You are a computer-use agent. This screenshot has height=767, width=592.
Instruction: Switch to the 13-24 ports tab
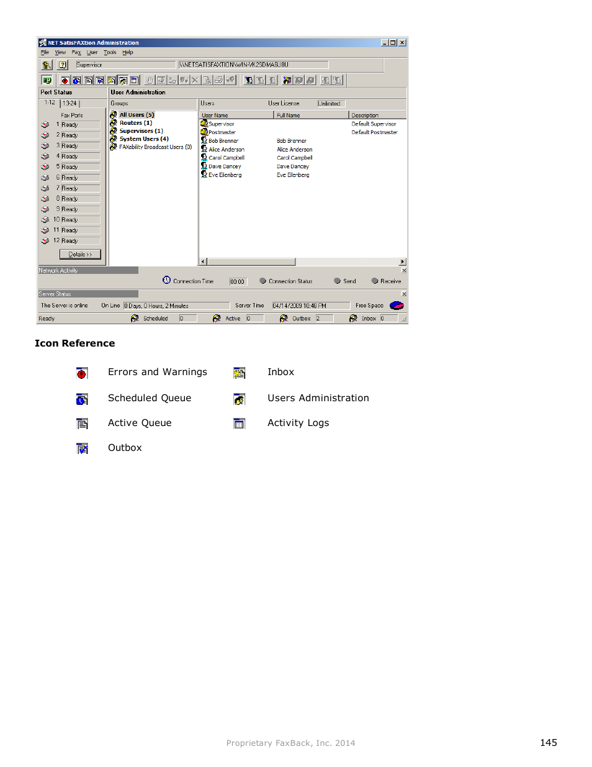(x=70, y=104)
